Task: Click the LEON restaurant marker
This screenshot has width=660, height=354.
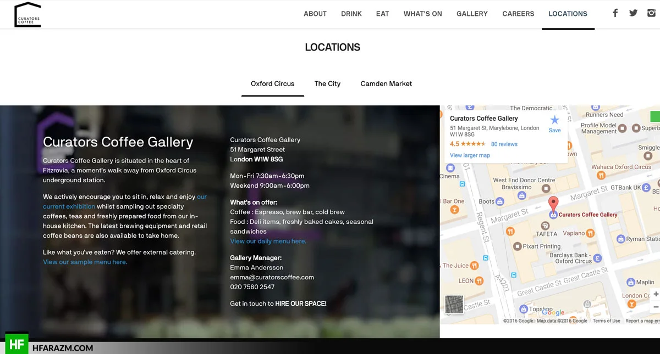Action: click(x=479, y=280)
